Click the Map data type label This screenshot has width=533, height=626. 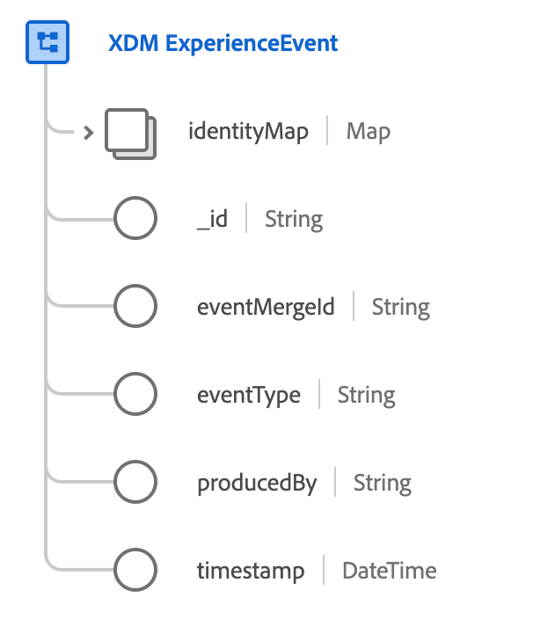tap(369, 132)
